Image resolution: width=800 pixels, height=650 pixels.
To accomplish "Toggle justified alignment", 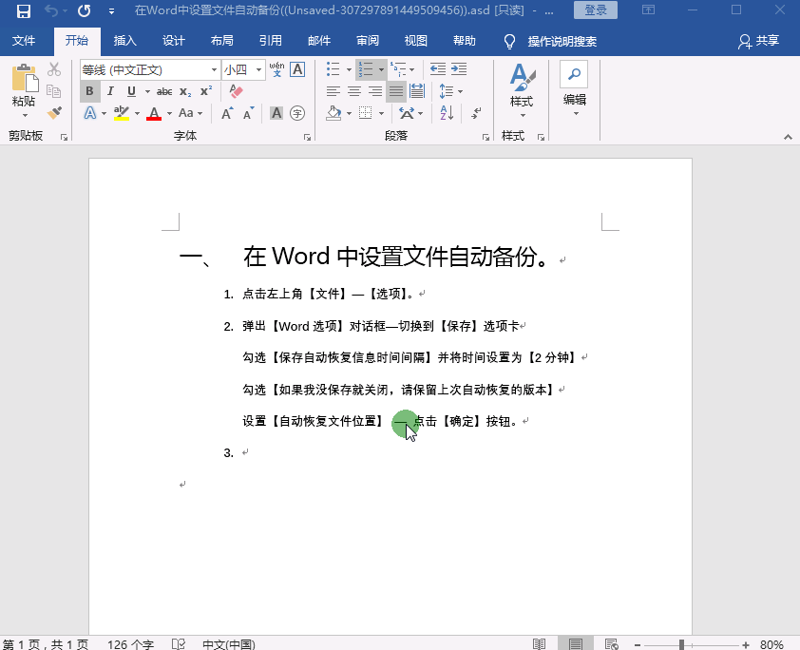I will [x=396, y=90].
